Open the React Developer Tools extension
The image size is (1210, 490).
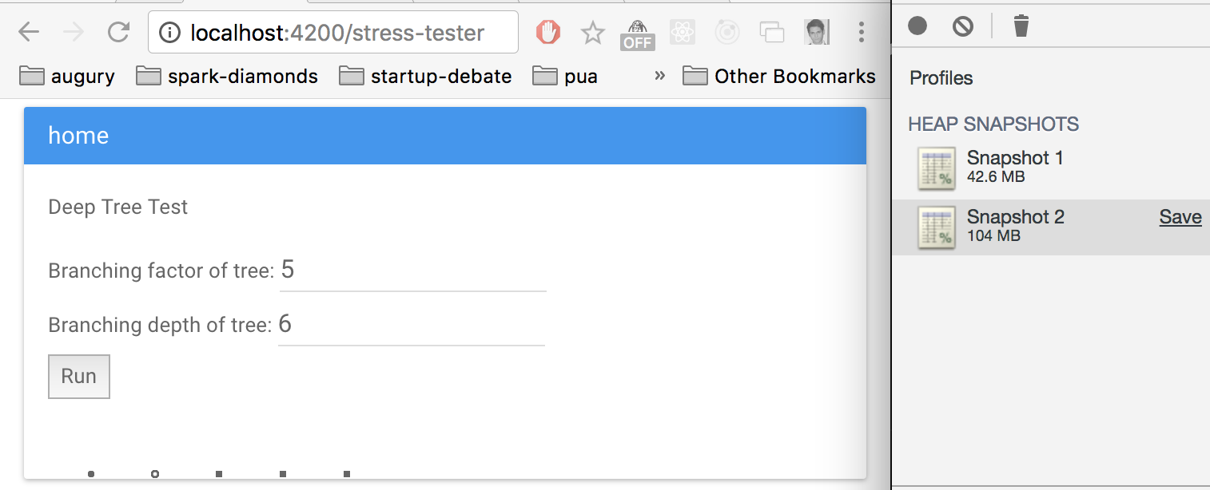pyautogui.click(x=683, y=32)
